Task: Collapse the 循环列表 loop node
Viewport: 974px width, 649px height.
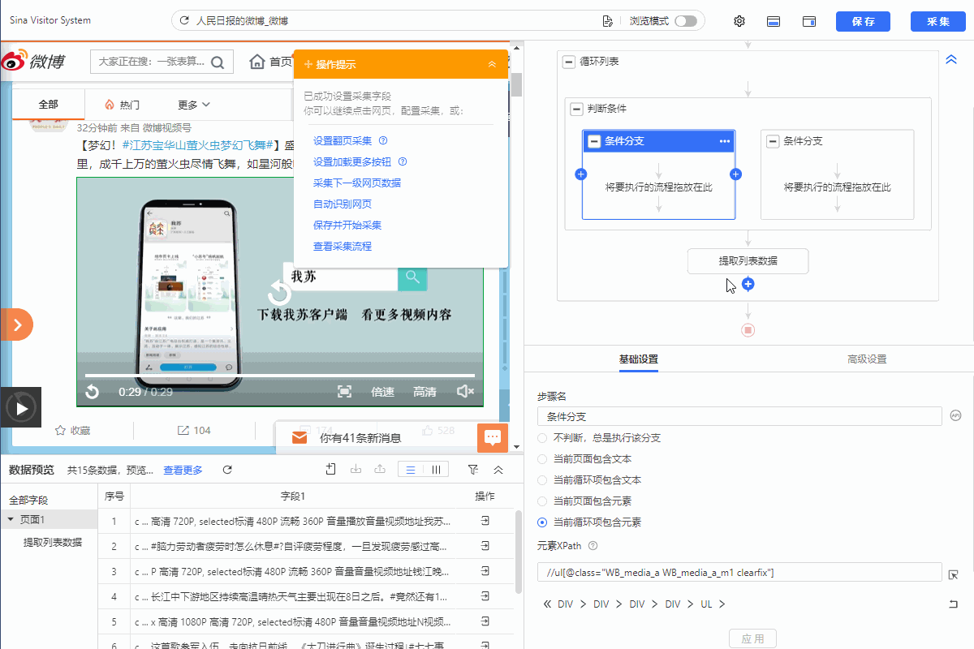Action: point(569,62)
